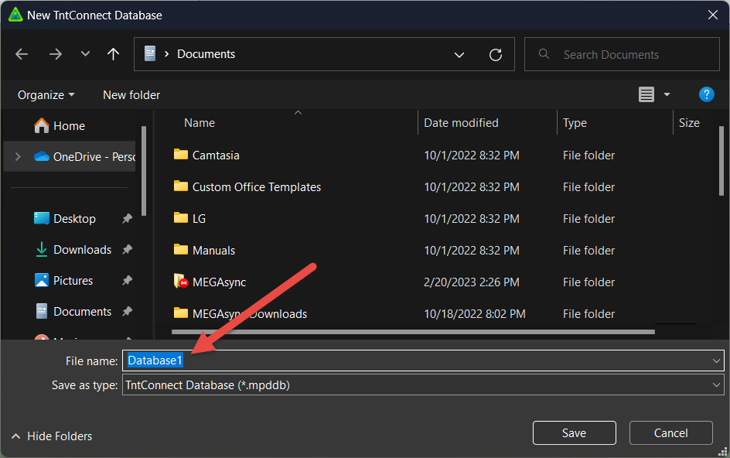The image size is (730, 458).
Task: Expand the File name dropdown arrow
Action: coord(716,361)
